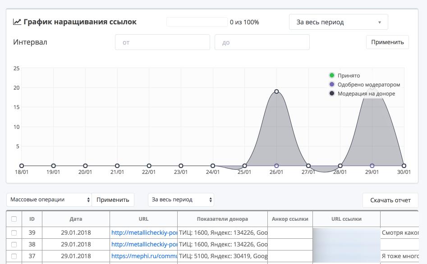Click the chart data point at 18/01
Viewport: 427px width, 264px height.
coord(22,166)
